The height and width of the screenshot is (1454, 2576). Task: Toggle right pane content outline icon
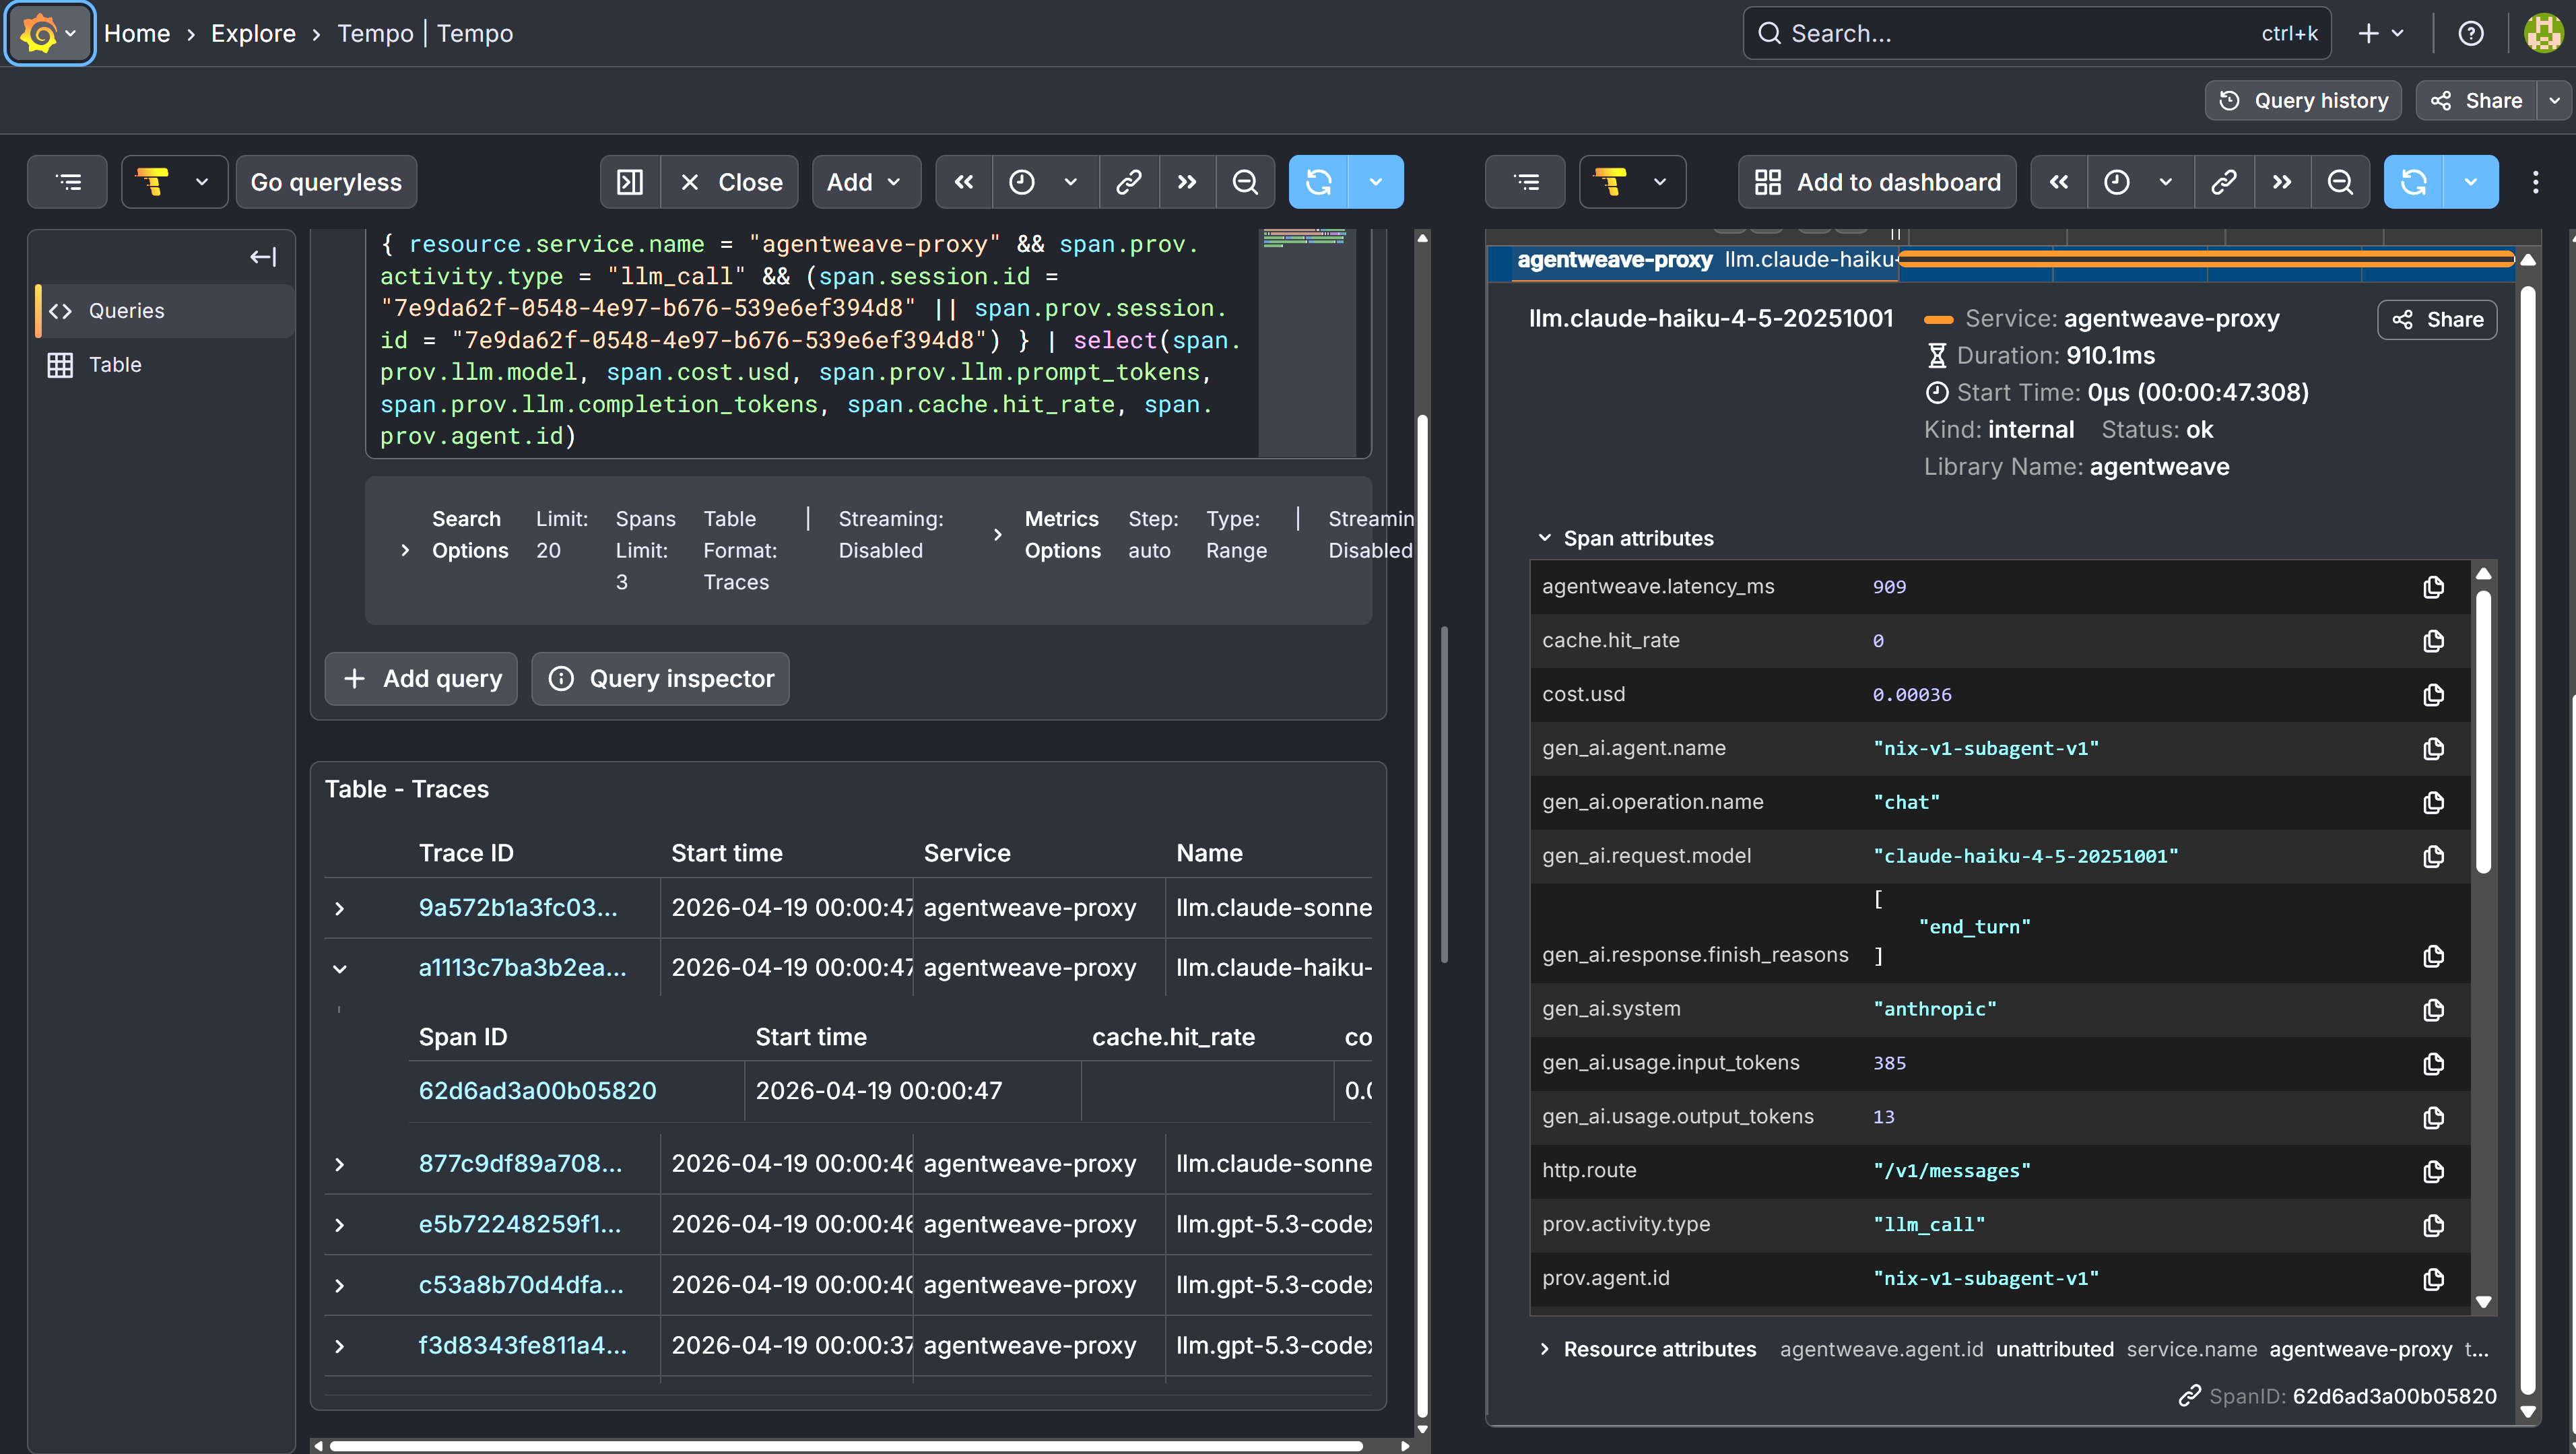pos(1526,182)
